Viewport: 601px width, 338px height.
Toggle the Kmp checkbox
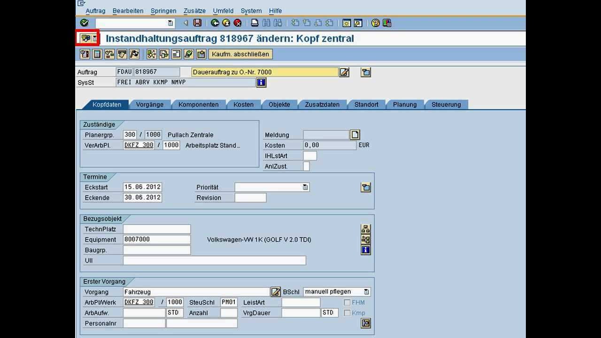tap(347, 313)
